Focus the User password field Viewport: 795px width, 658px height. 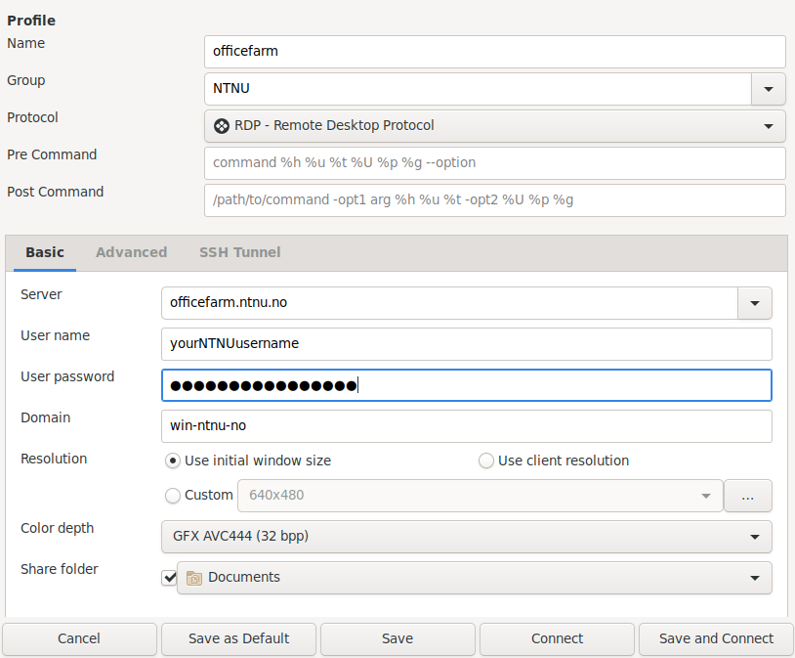(467, 385)
